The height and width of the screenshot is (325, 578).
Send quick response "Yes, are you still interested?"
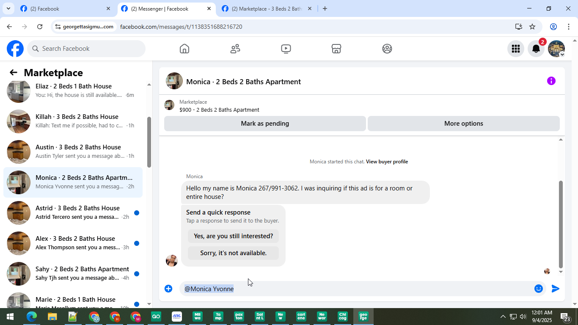coord(233,236)
